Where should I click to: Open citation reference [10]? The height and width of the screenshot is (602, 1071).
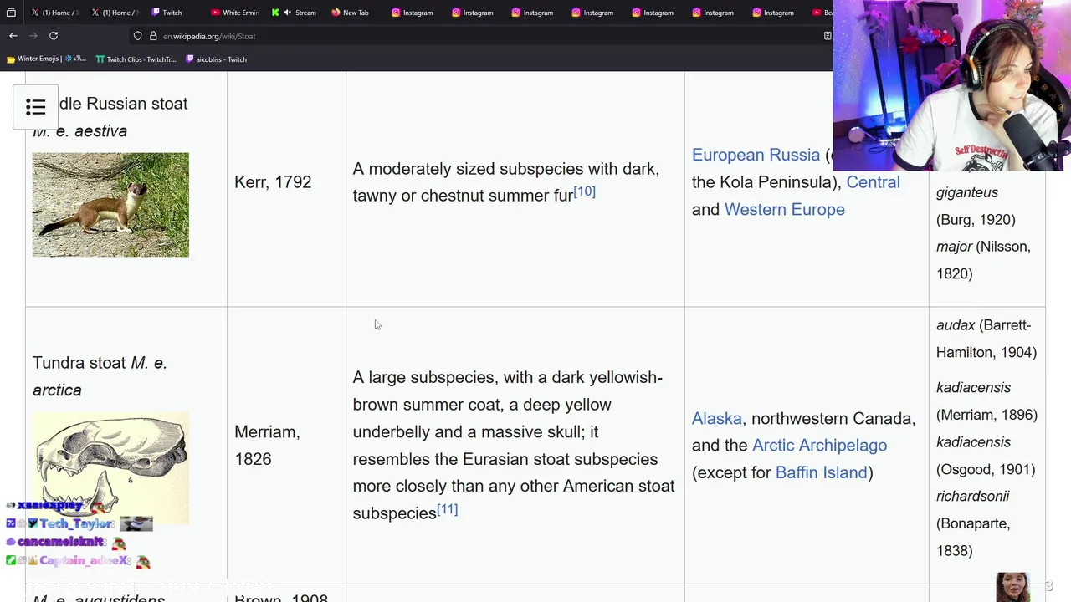[x=584, y=191]
